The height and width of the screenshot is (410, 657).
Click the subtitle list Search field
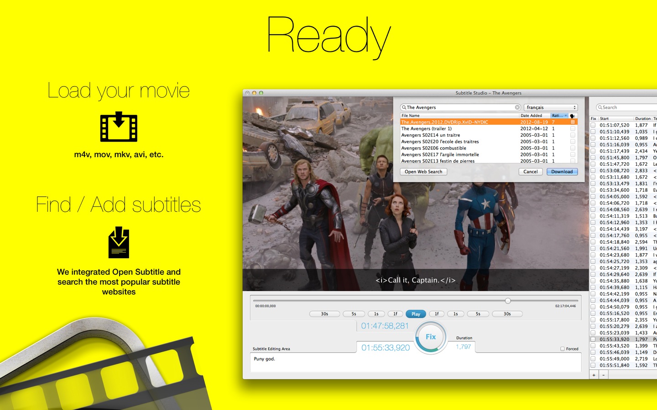tap(627, 108)
